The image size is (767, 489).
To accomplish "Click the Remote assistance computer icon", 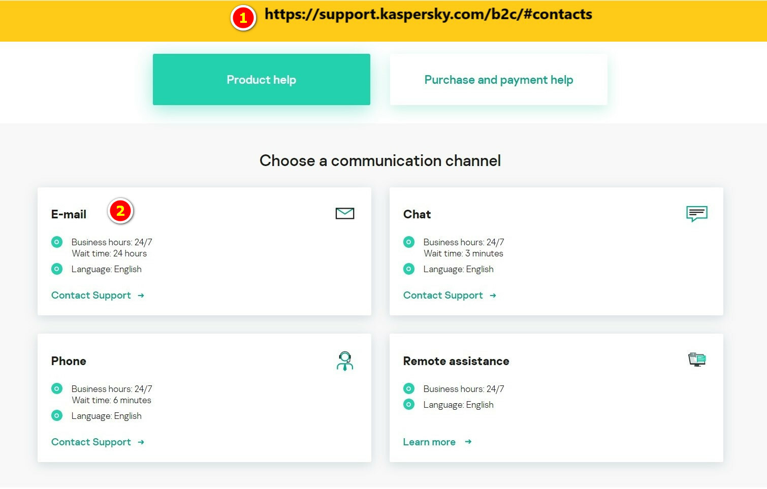I will 697,360.
